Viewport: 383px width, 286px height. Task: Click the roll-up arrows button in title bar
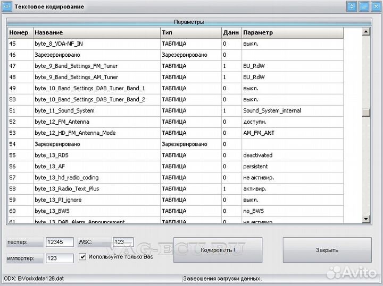[x=351, y=6]
